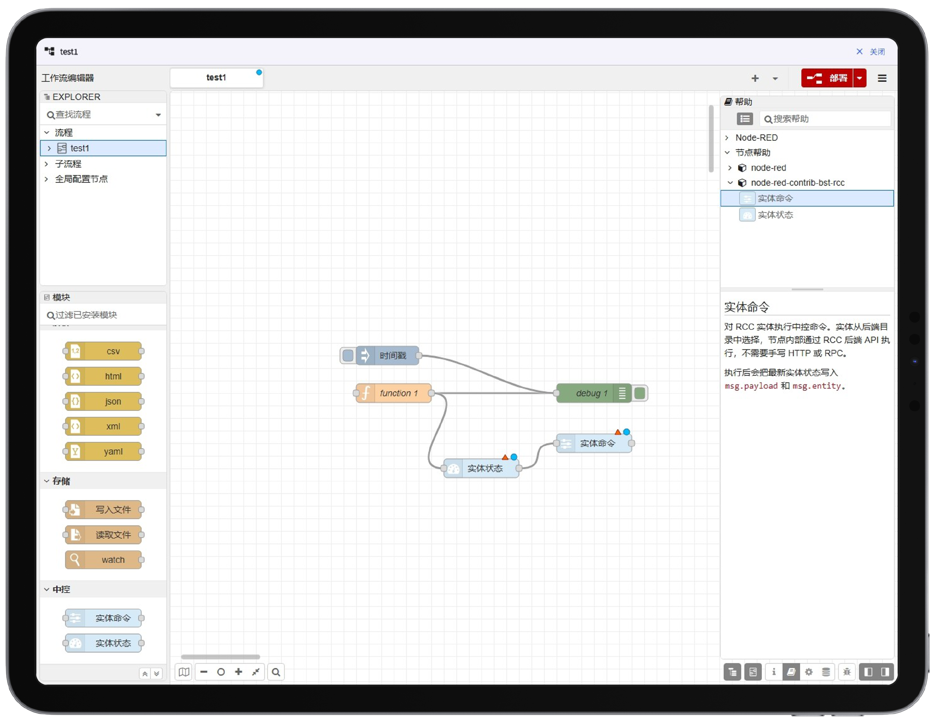The width and height of the screenshot is (934, 723).
Task: Select 实体状态 in node help list
Action: click(x=775, y=214)
